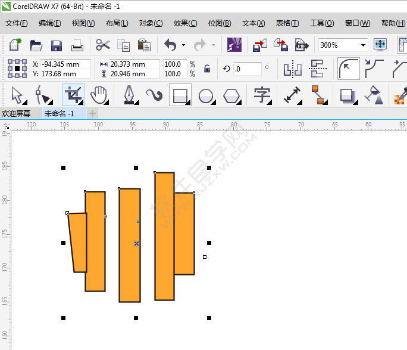
Task: Open the zoom level dropdown
Action: coord(363,45)
